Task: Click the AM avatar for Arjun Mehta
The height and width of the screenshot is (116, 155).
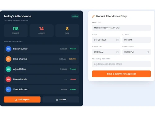Action: click(8, 69)
